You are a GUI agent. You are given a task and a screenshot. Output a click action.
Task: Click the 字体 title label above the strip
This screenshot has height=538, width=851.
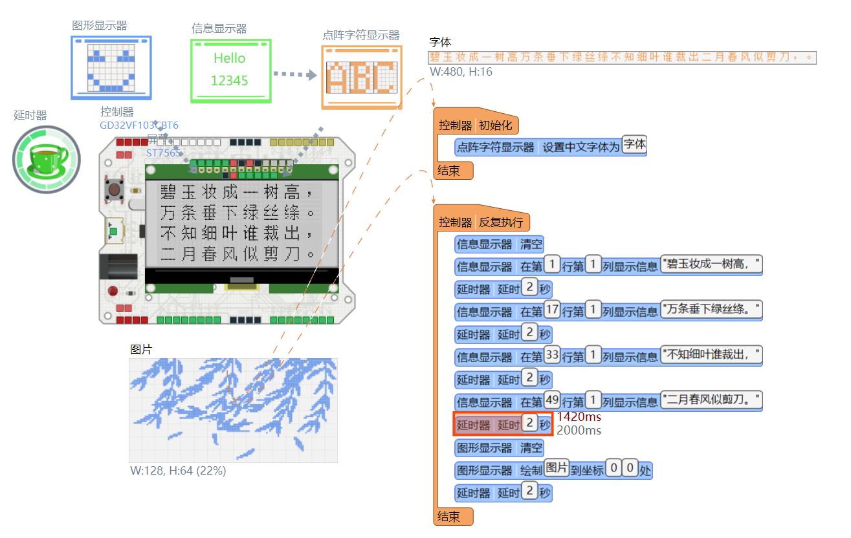coord(441,42)
